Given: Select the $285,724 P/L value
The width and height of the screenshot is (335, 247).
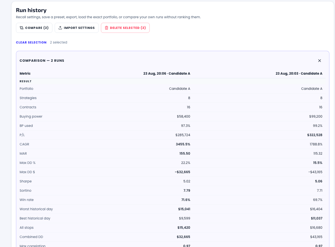Looking at the screenshot, I should click(183, 135).
